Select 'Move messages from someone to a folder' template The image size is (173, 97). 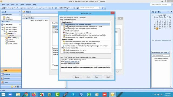(86, 24)
